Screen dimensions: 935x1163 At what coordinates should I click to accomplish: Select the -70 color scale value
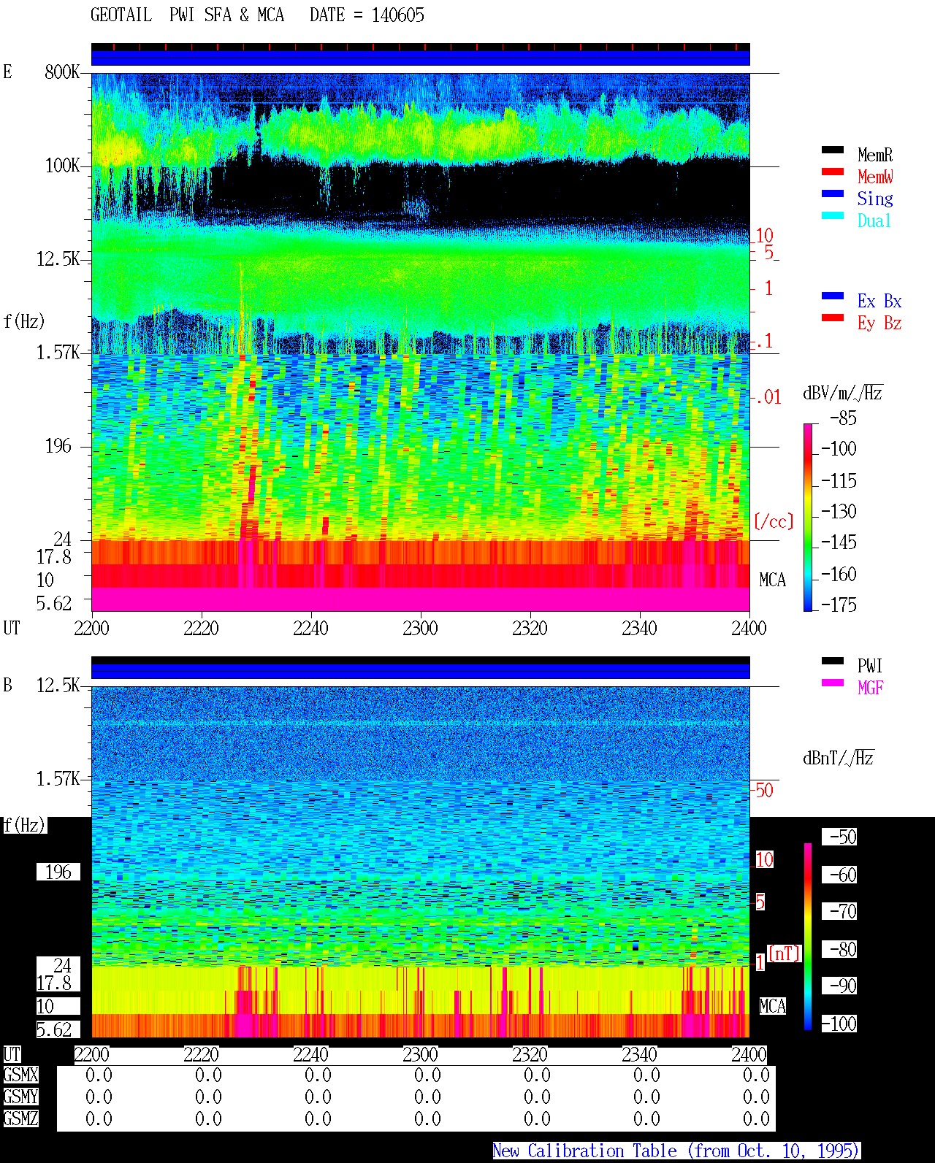[x=840, y=911]
